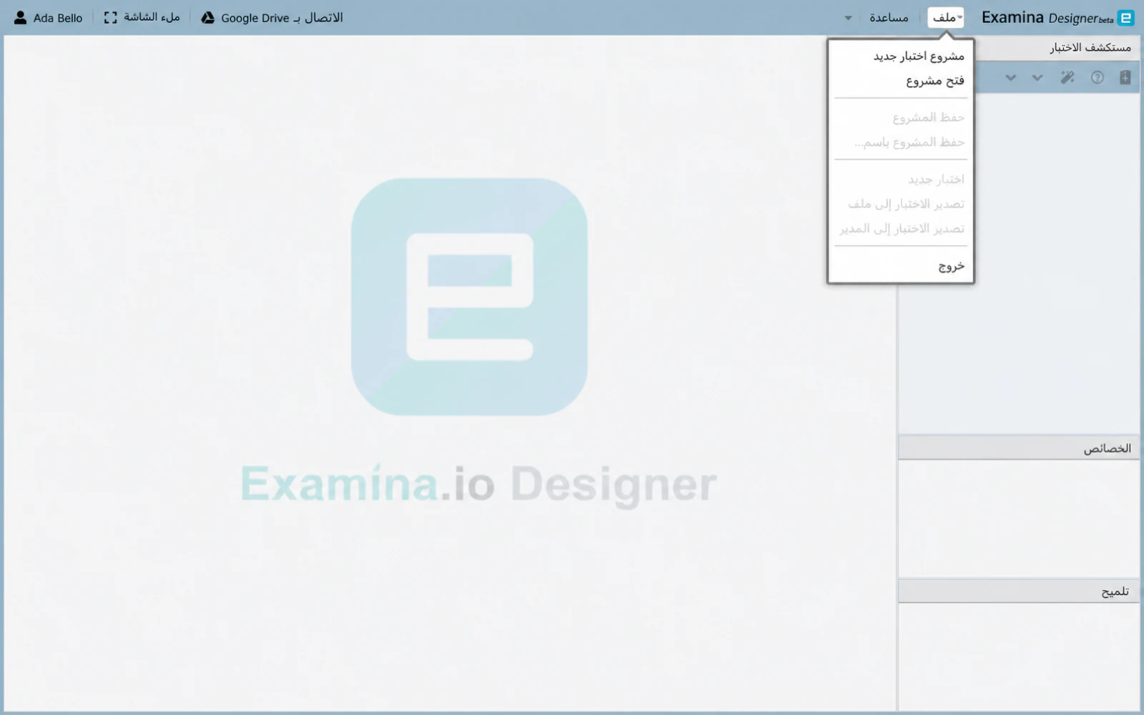
Task: Click the add question mark icon
Action: 1097,77
